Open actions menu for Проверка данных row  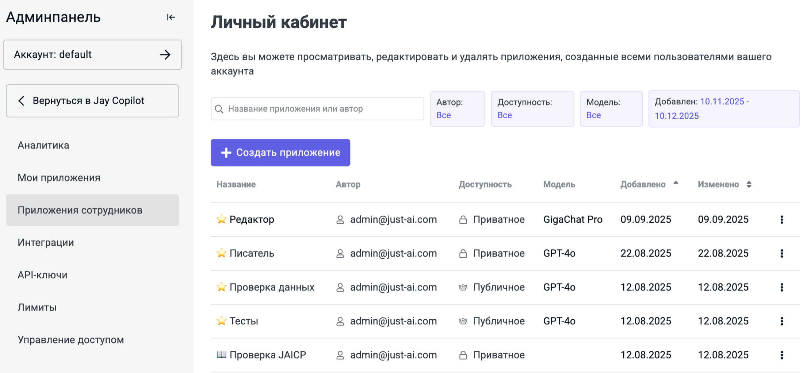tap(781, 287)
